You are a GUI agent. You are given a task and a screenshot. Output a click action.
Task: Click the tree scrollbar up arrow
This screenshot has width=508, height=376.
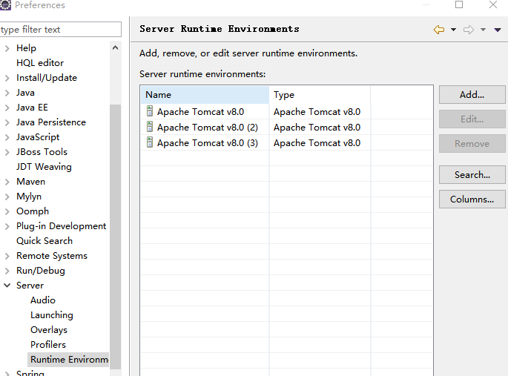pyautogui.click(x=116, y=47)
